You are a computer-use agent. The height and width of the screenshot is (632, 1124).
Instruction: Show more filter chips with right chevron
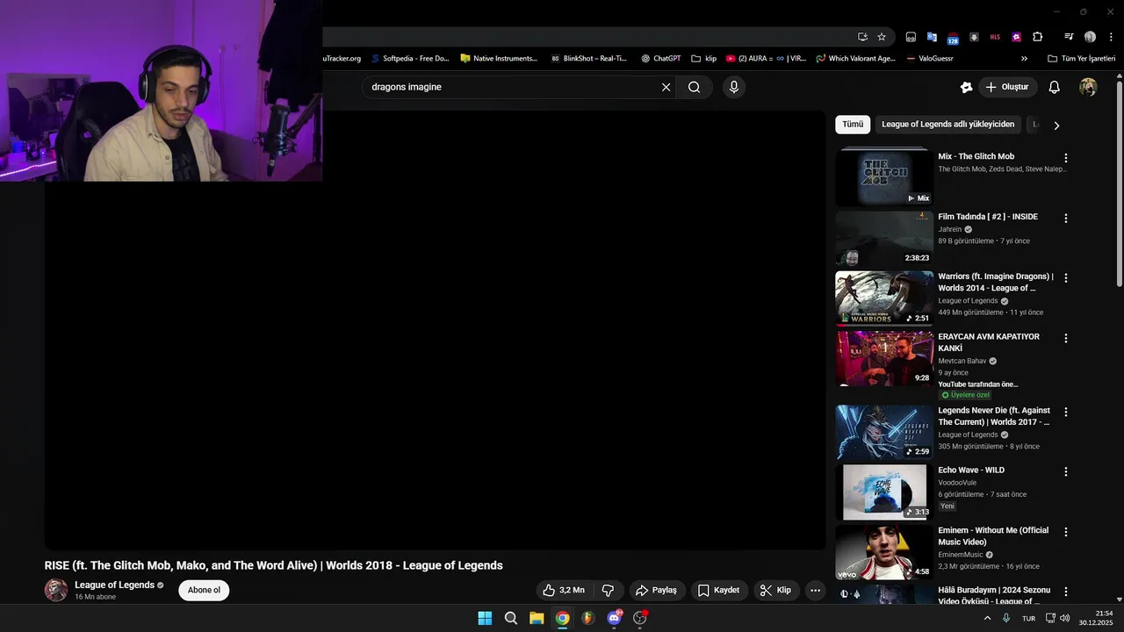(x=1056, y=126)
